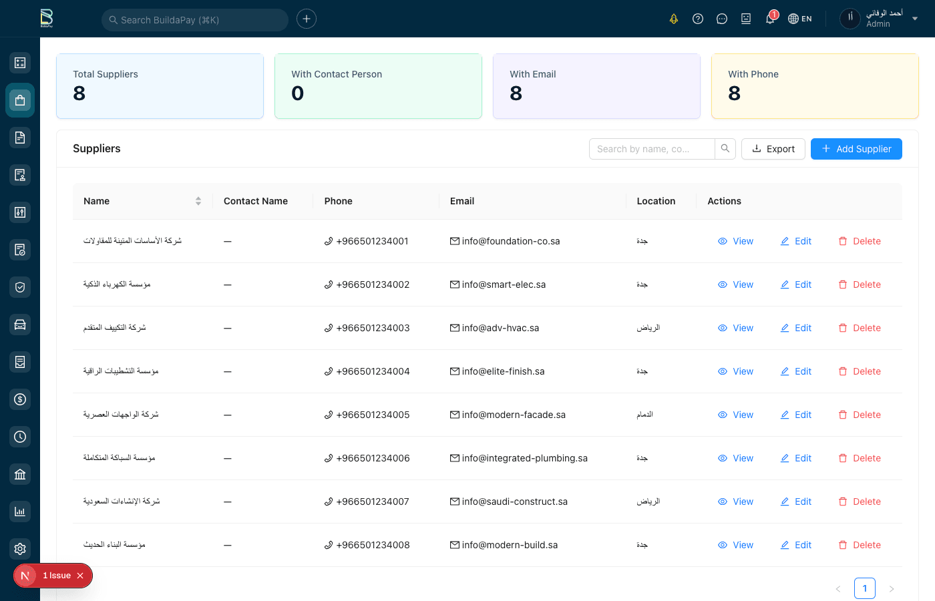The image size is (935, 601).
Task: Toggle sort order on Name column
Action: [x=198, y=201]
